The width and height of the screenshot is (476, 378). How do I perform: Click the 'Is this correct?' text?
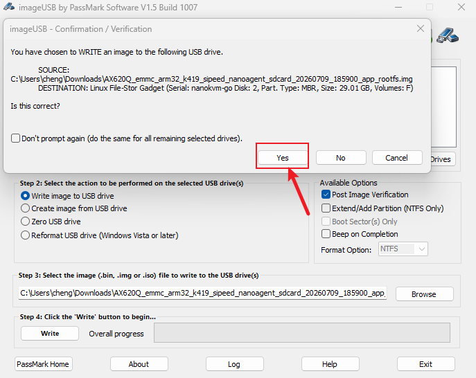(x=35, y=106)
